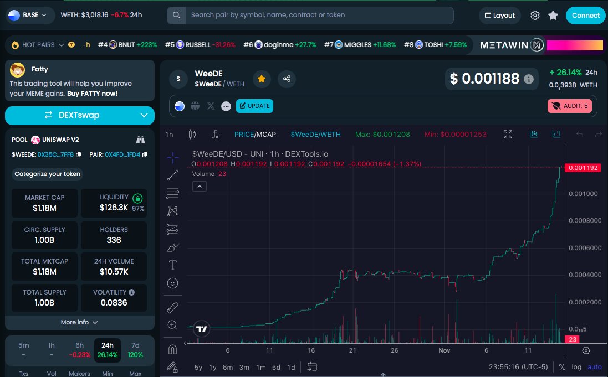
Task: Open the pool explorer binoculars icon
Action: (x=140, y=140)
